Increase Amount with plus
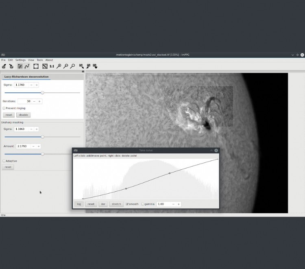The width and height of the screenshot is (305, 269). tap(39, 146)
